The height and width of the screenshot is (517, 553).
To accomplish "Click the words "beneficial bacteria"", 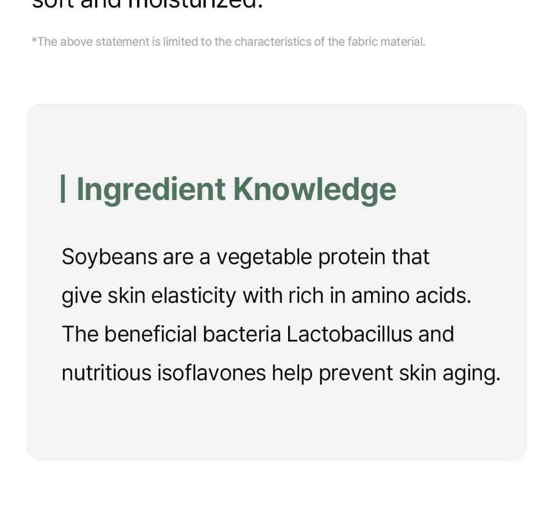I will [192, 334].
